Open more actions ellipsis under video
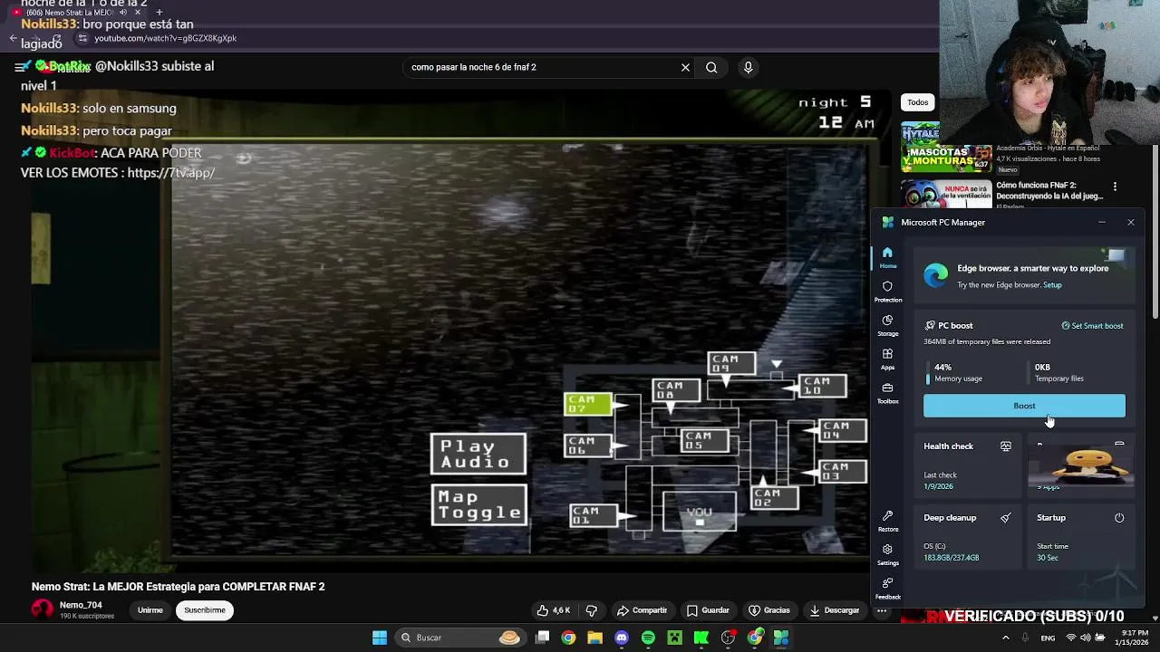 [x=881, y=610]
